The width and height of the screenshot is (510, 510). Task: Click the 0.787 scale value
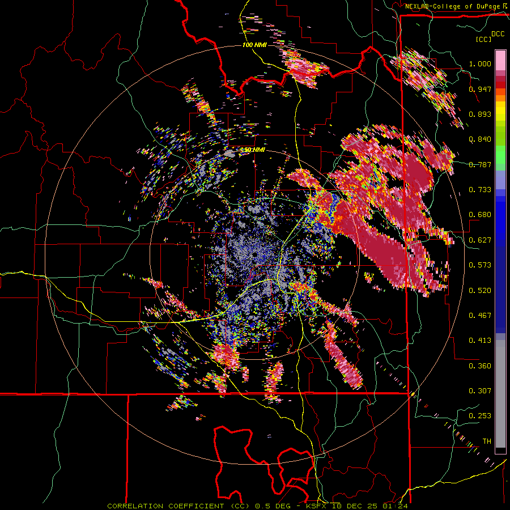point(480,164)
